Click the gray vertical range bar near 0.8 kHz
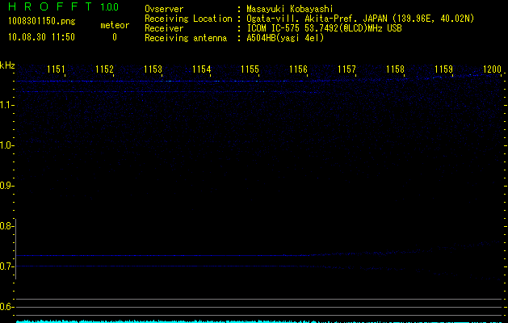508x323 pixels. click(x=16, y=249)
